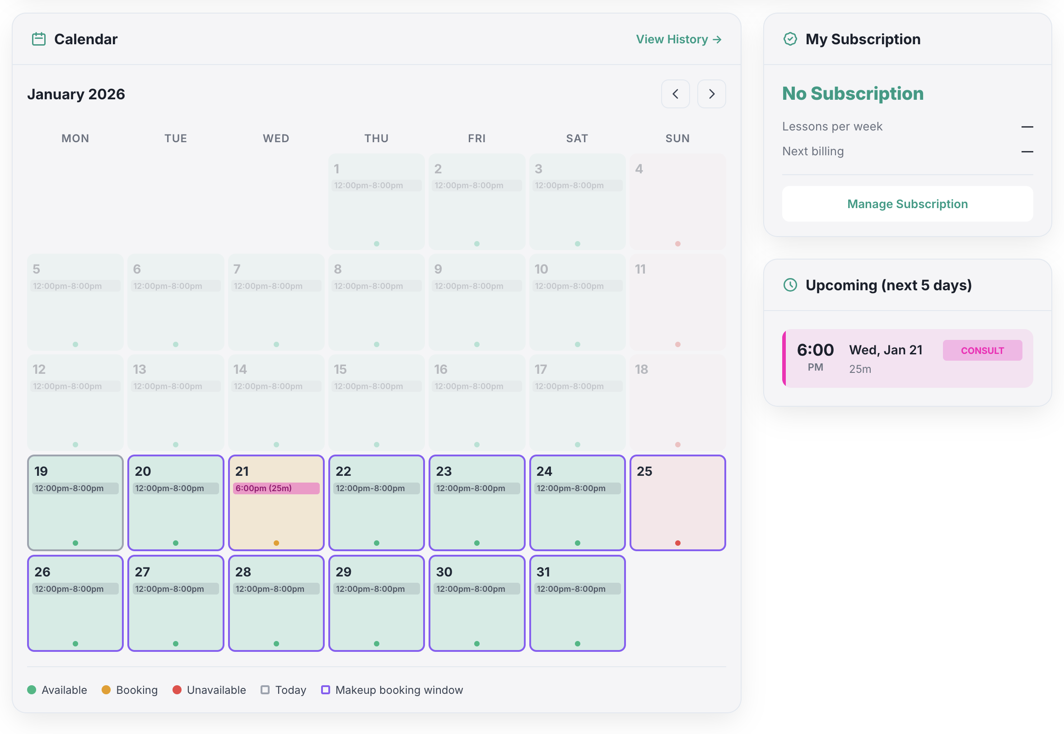Screen dimensions: 1064x734
Task: Open View History
Action: click(x=672, y=40)
